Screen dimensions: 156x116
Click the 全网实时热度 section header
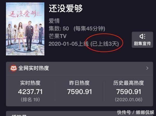point(34,68)
